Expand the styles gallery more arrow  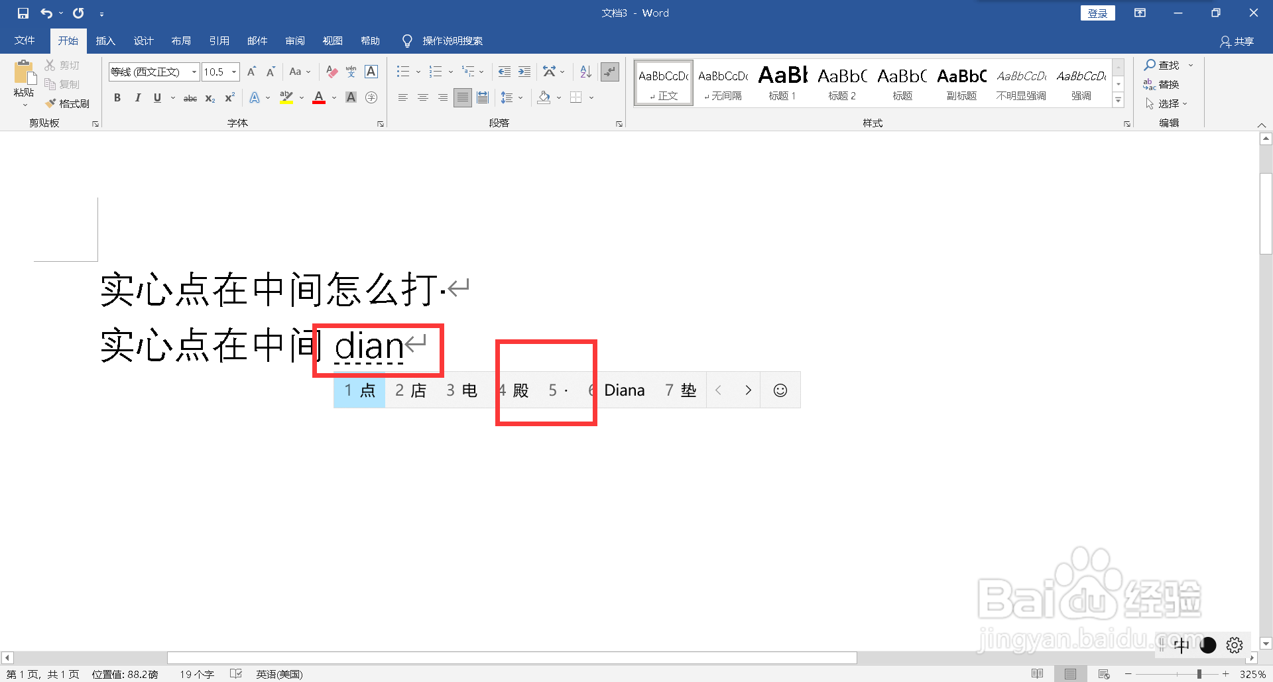(x=1119, y=100)
